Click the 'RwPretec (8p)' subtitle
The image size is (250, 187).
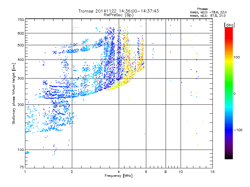tap(118, 15)
